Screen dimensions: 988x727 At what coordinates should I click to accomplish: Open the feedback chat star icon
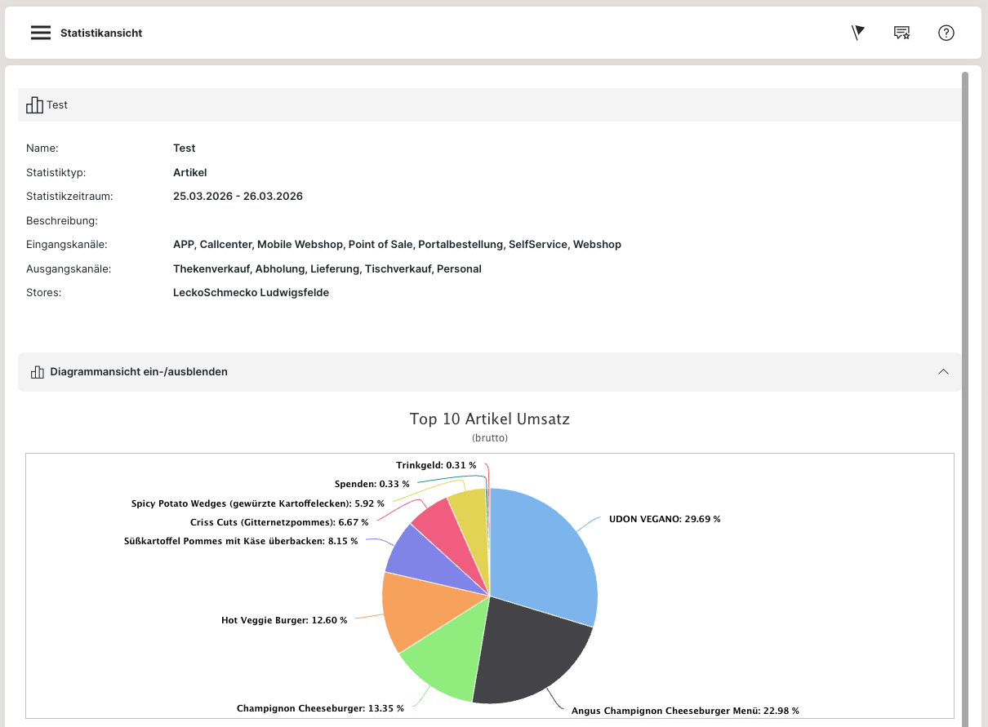[x=901, y=33]
